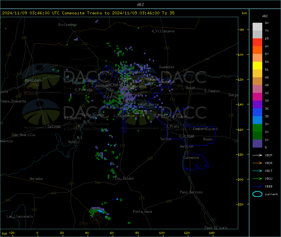Click the -80 km vertical axis tick

click(241, 30)
